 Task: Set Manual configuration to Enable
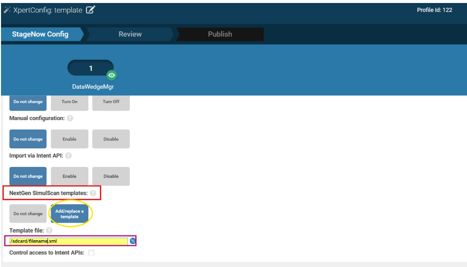69,139
